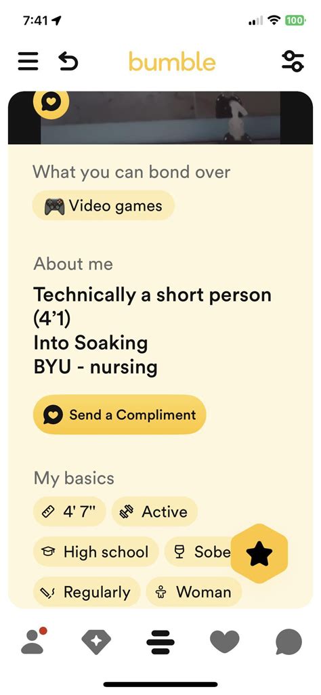The width and height of the screenshot is (321, 695).
Task: Open the filter settings sliders icon
Action: (x=293, y=61)
